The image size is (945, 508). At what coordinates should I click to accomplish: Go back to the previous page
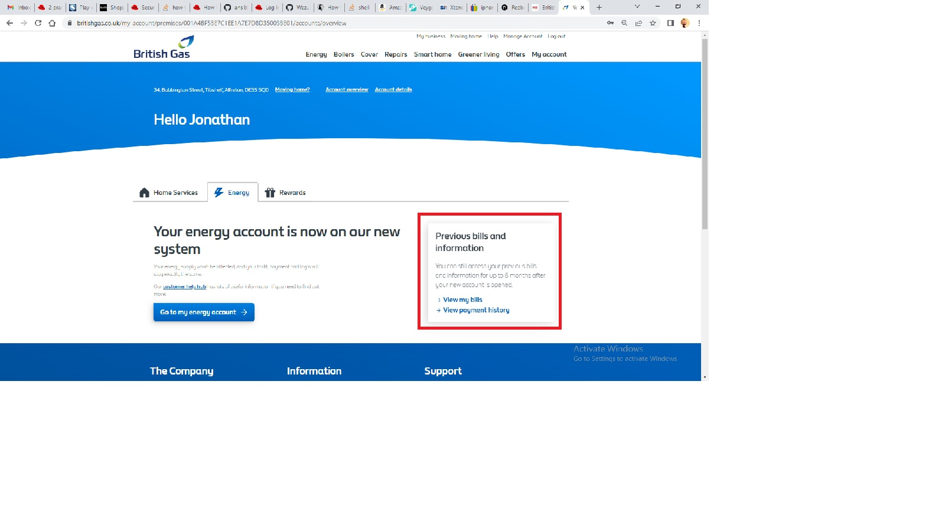click(x=9, y=23)
